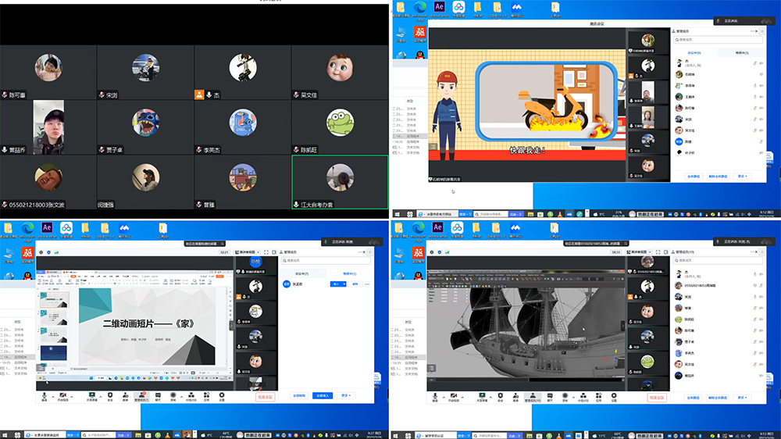Open Settings gear in the ship-model meeting
This screenshot has height=439, width=781.
614,396
